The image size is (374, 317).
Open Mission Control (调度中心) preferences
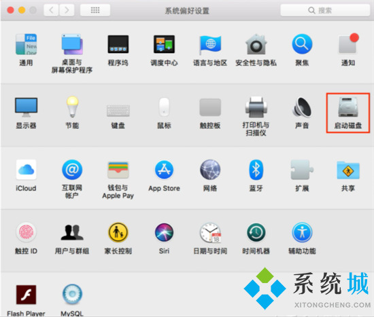[x=164, y=50]
